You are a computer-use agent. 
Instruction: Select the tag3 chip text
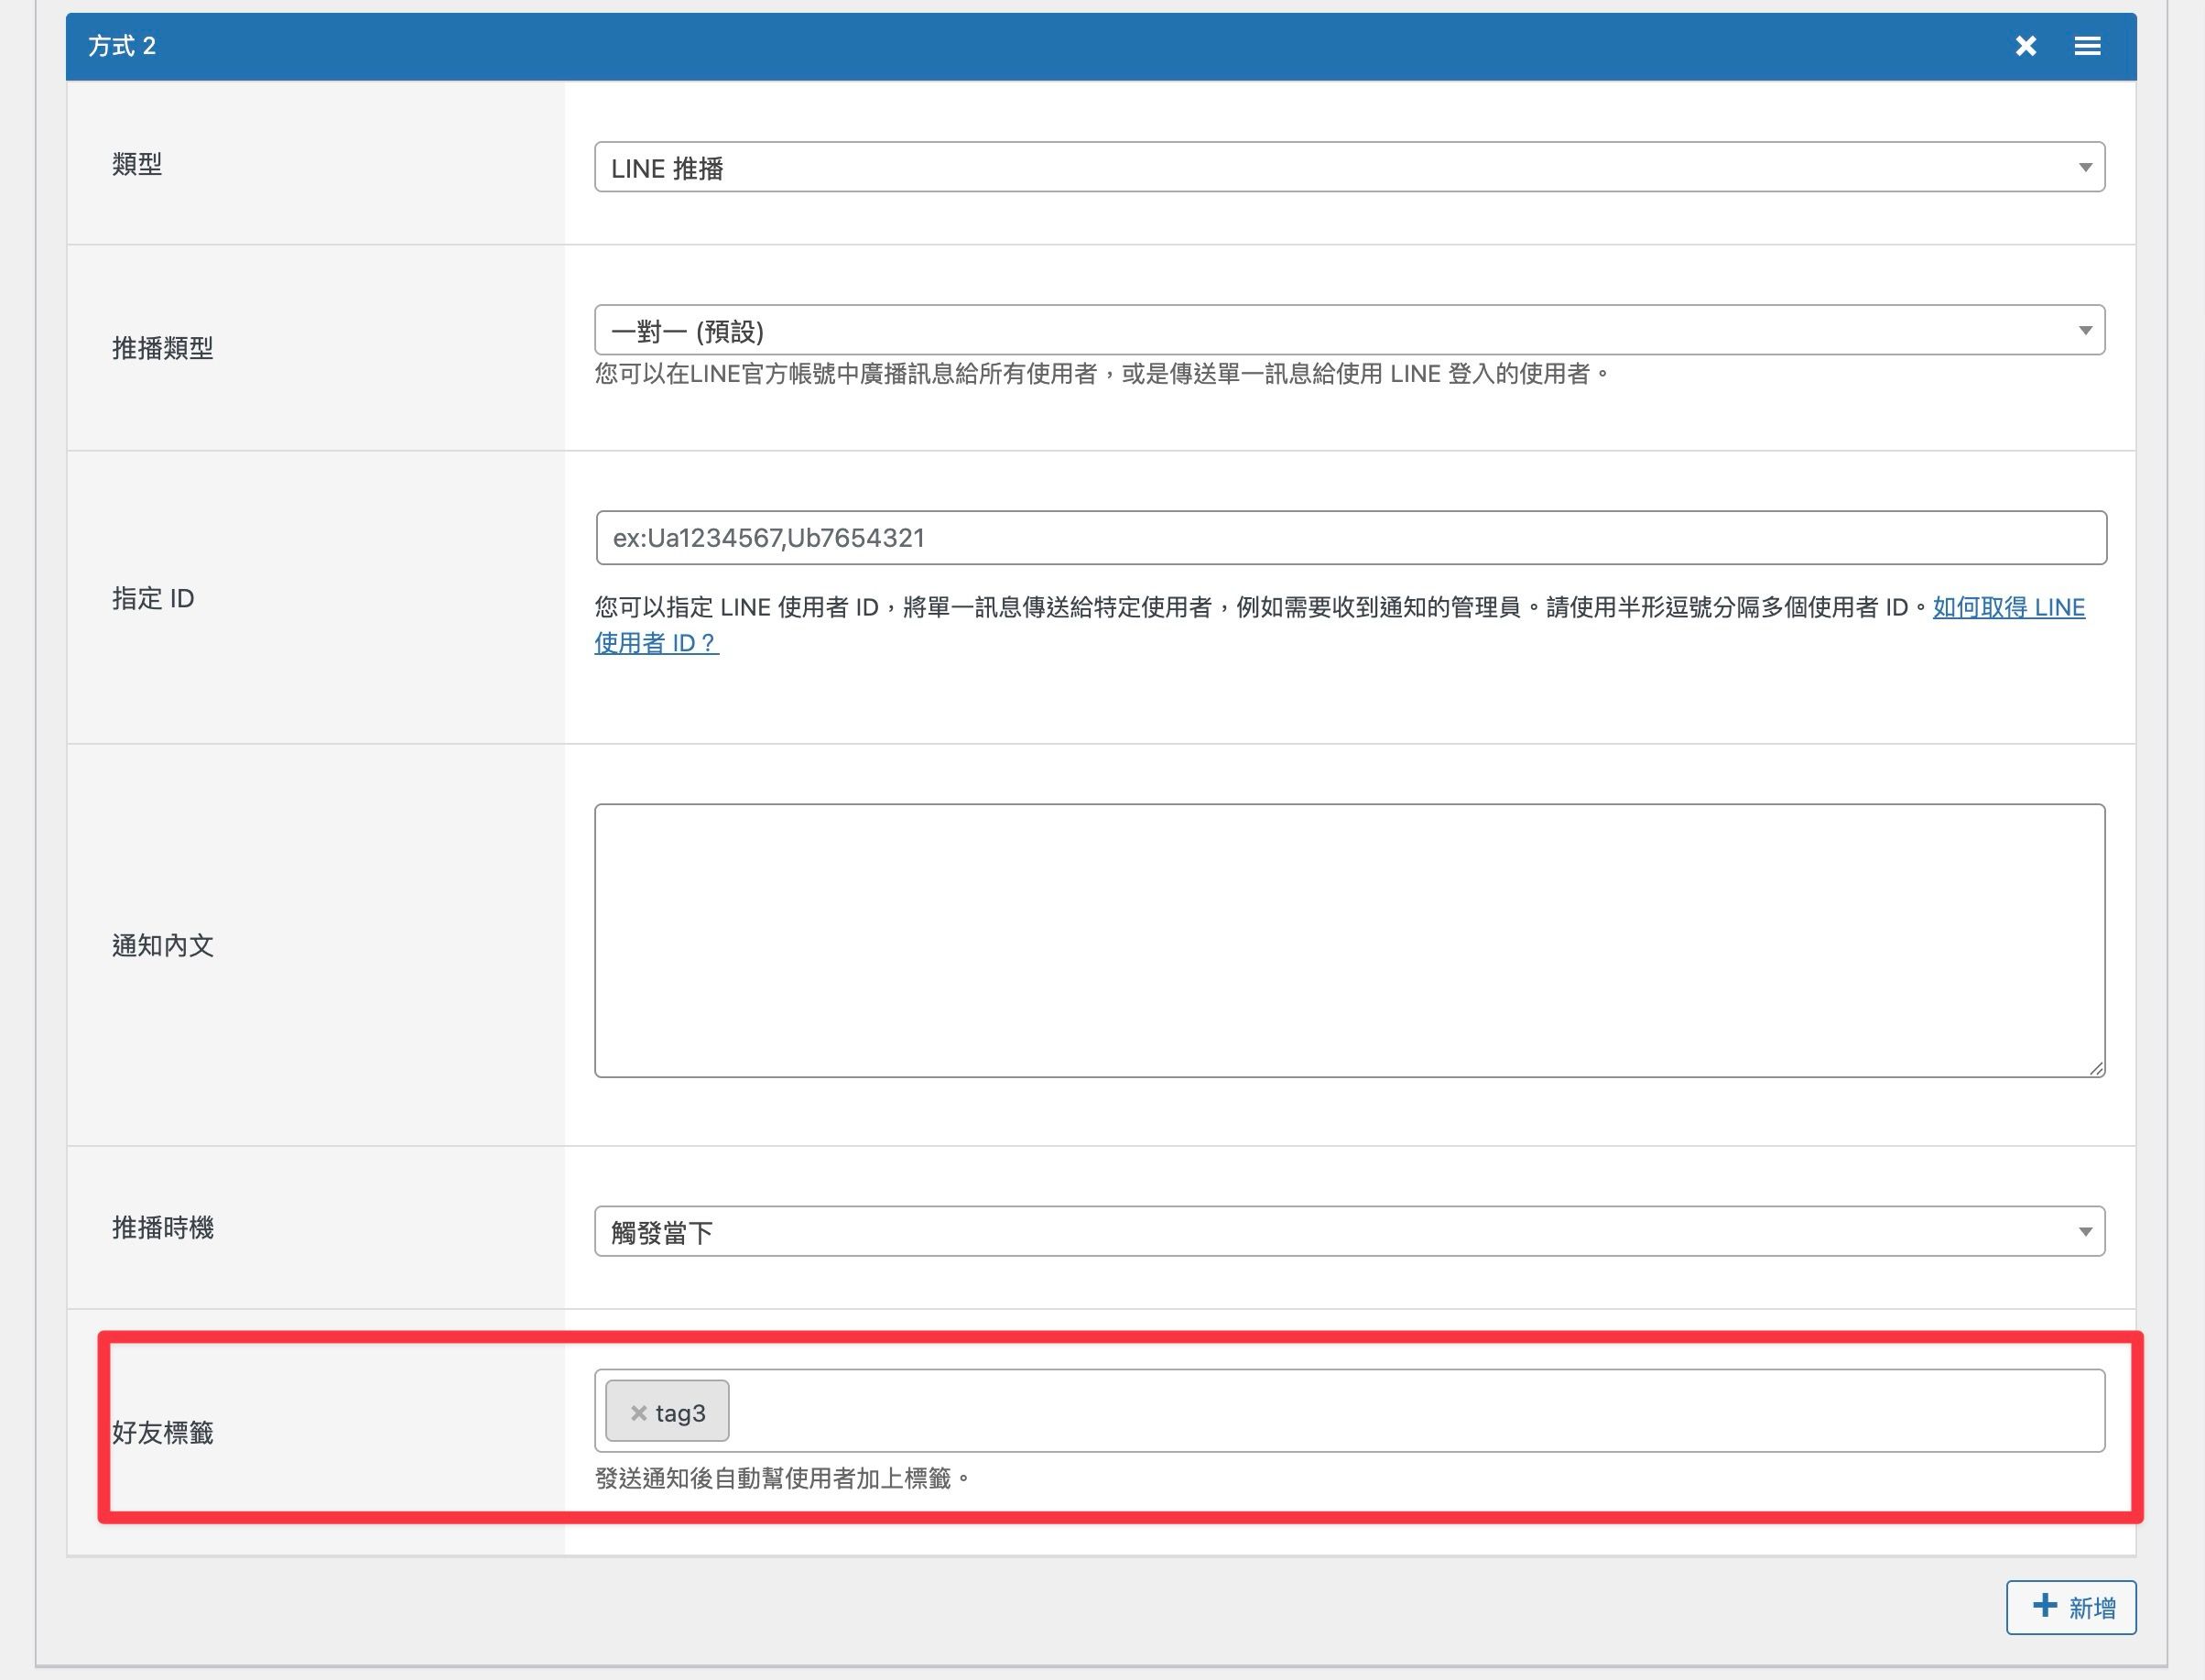pyautogui.click(x=680, y=1412)
